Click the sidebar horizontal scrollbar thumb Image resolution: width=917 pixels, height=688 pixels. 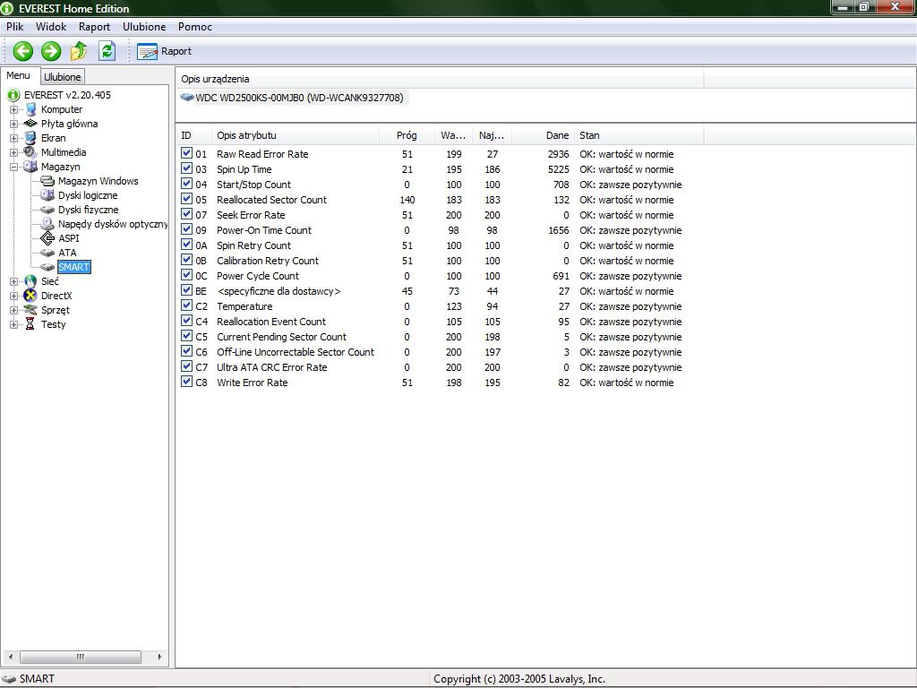[80, 657]
